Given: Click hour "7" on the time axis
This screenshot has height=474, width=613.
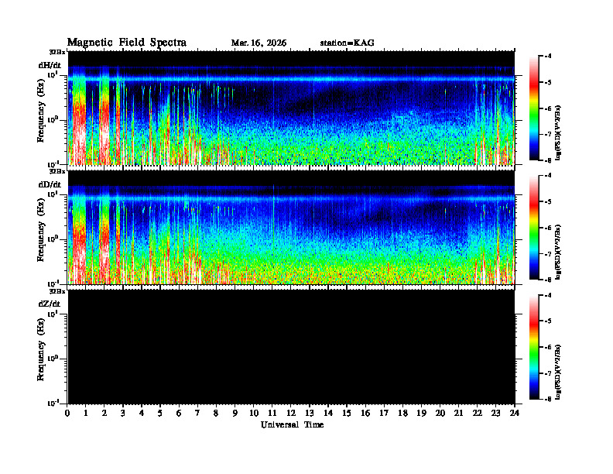Looking at the screenshot, I should [x=197, y=414].
